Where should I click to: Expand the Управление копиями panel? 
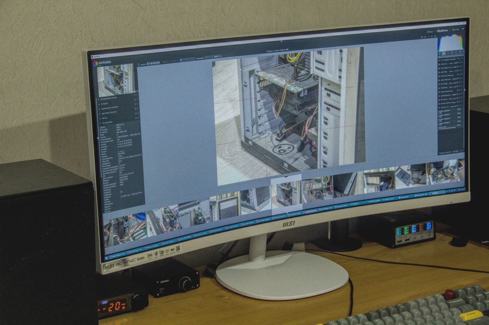click(x=99, y=109)
